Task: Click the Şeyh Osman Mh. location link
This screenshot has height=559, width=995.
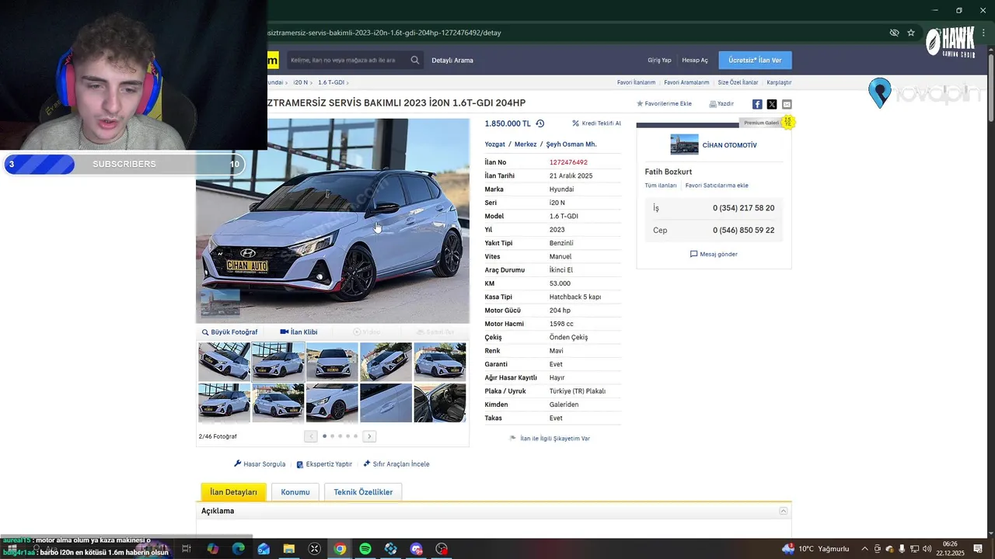Action: [571, 144]
